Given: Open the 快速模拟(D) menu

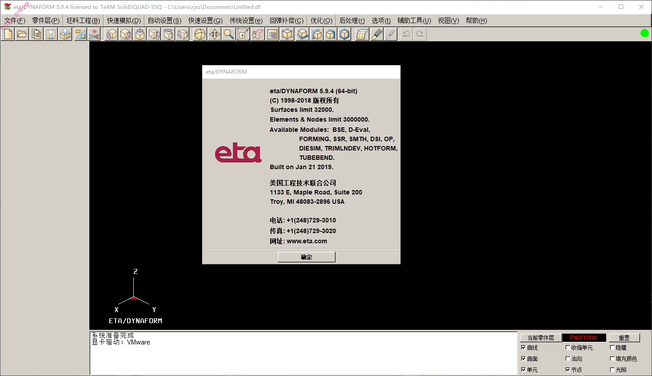Looking at the screenshot, I should [124, 20].
